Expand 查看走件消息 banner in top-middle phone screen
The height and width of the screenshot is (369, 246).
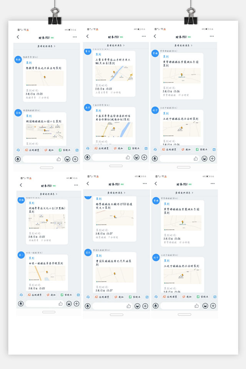coord(116,45)
